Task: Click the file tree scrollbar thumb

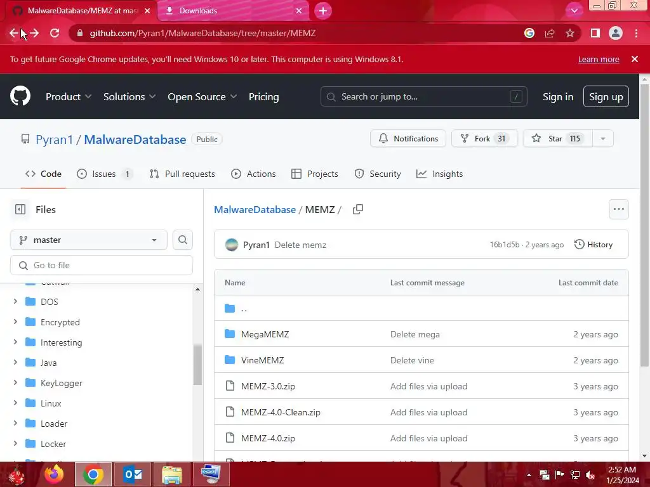Action: coord(198,365)
